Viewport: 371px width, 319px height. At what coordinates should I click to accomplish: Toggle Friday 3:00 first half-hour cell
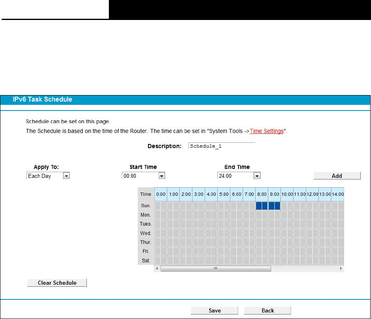(x=195, y=251)
